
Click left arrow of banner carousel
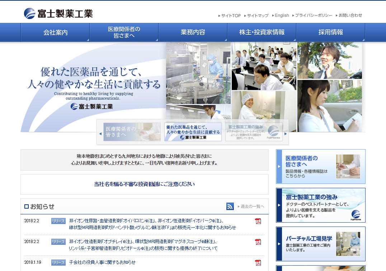point(100,134)
